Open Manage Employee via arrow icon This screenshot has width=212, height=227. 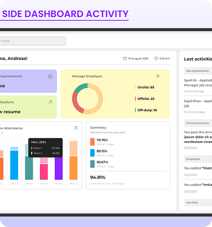157,76
